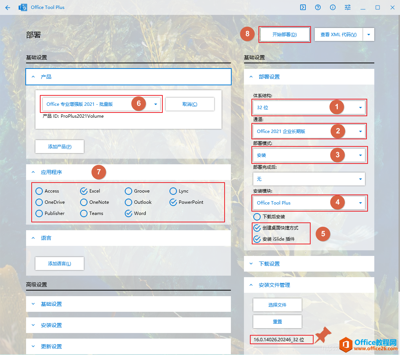
Task: Click the 添加产品(P) button
Action: [x=60, y=146]
